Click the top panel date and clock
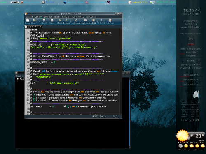Image resolution: width=206 pixels, height=154 pixels. (166, 2)
